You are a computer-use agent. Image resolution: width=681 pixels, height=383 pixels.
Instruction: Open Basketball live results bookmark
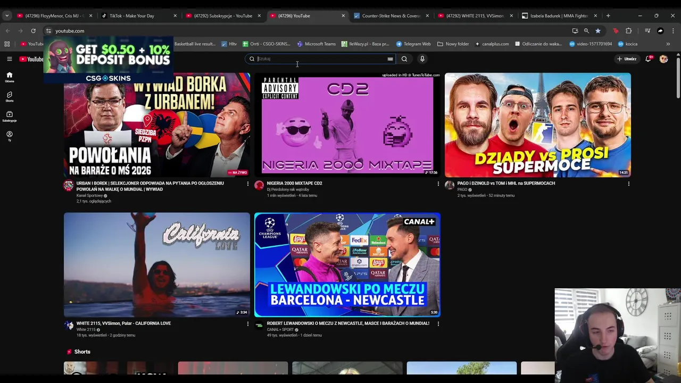(x=194, y=44)
